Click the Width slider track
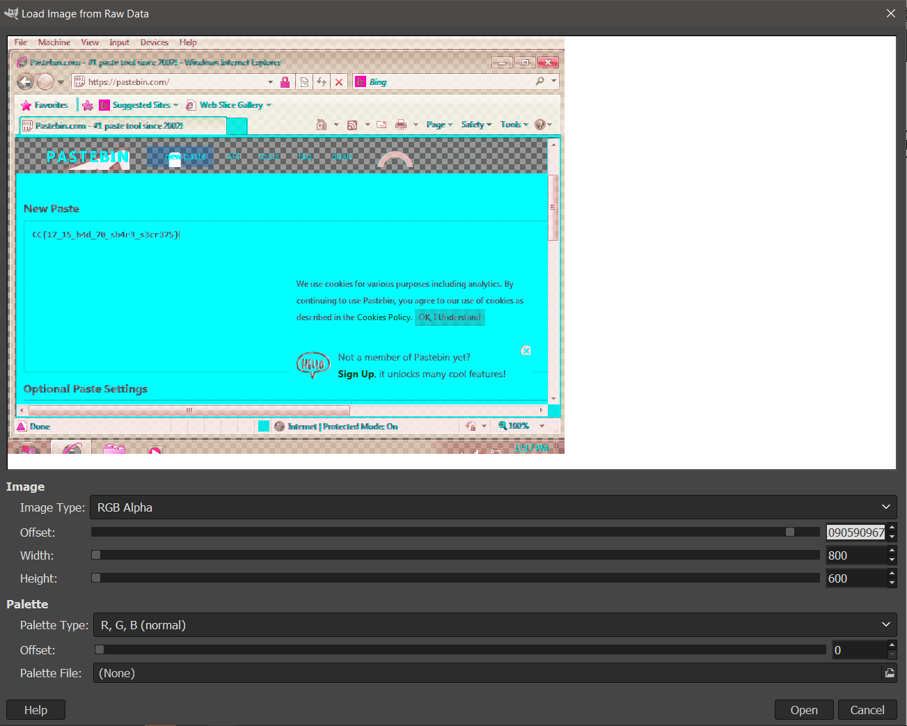 [x=455, y=555]
